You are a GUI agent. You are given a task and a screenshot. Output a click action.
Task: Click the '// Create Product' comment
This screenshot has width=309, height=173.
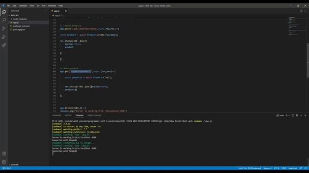(x=70, y=25)
